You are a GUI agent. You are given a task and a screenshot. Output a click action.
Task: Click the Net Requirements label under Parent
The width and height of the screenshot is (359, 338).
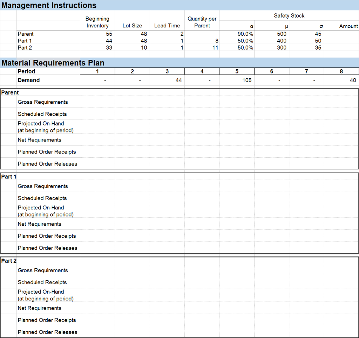[x=39, y=140]
